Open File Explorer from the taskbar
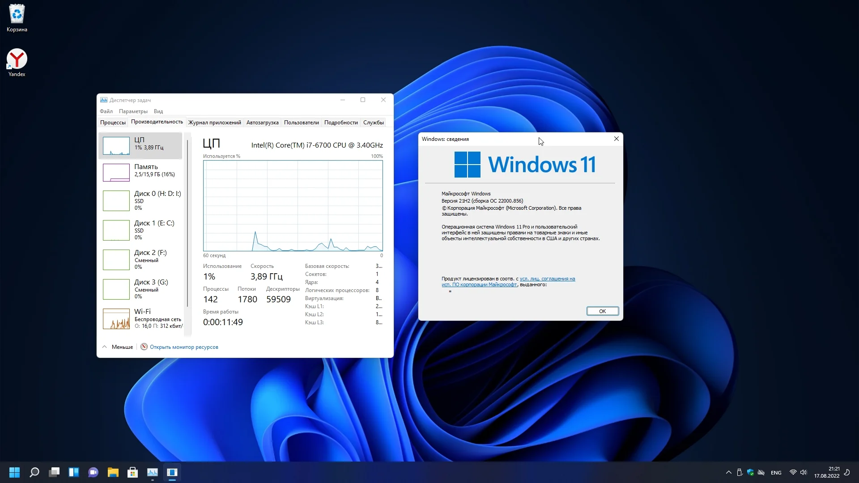Screen dimensions: 859x483 (x=113, y=472)
